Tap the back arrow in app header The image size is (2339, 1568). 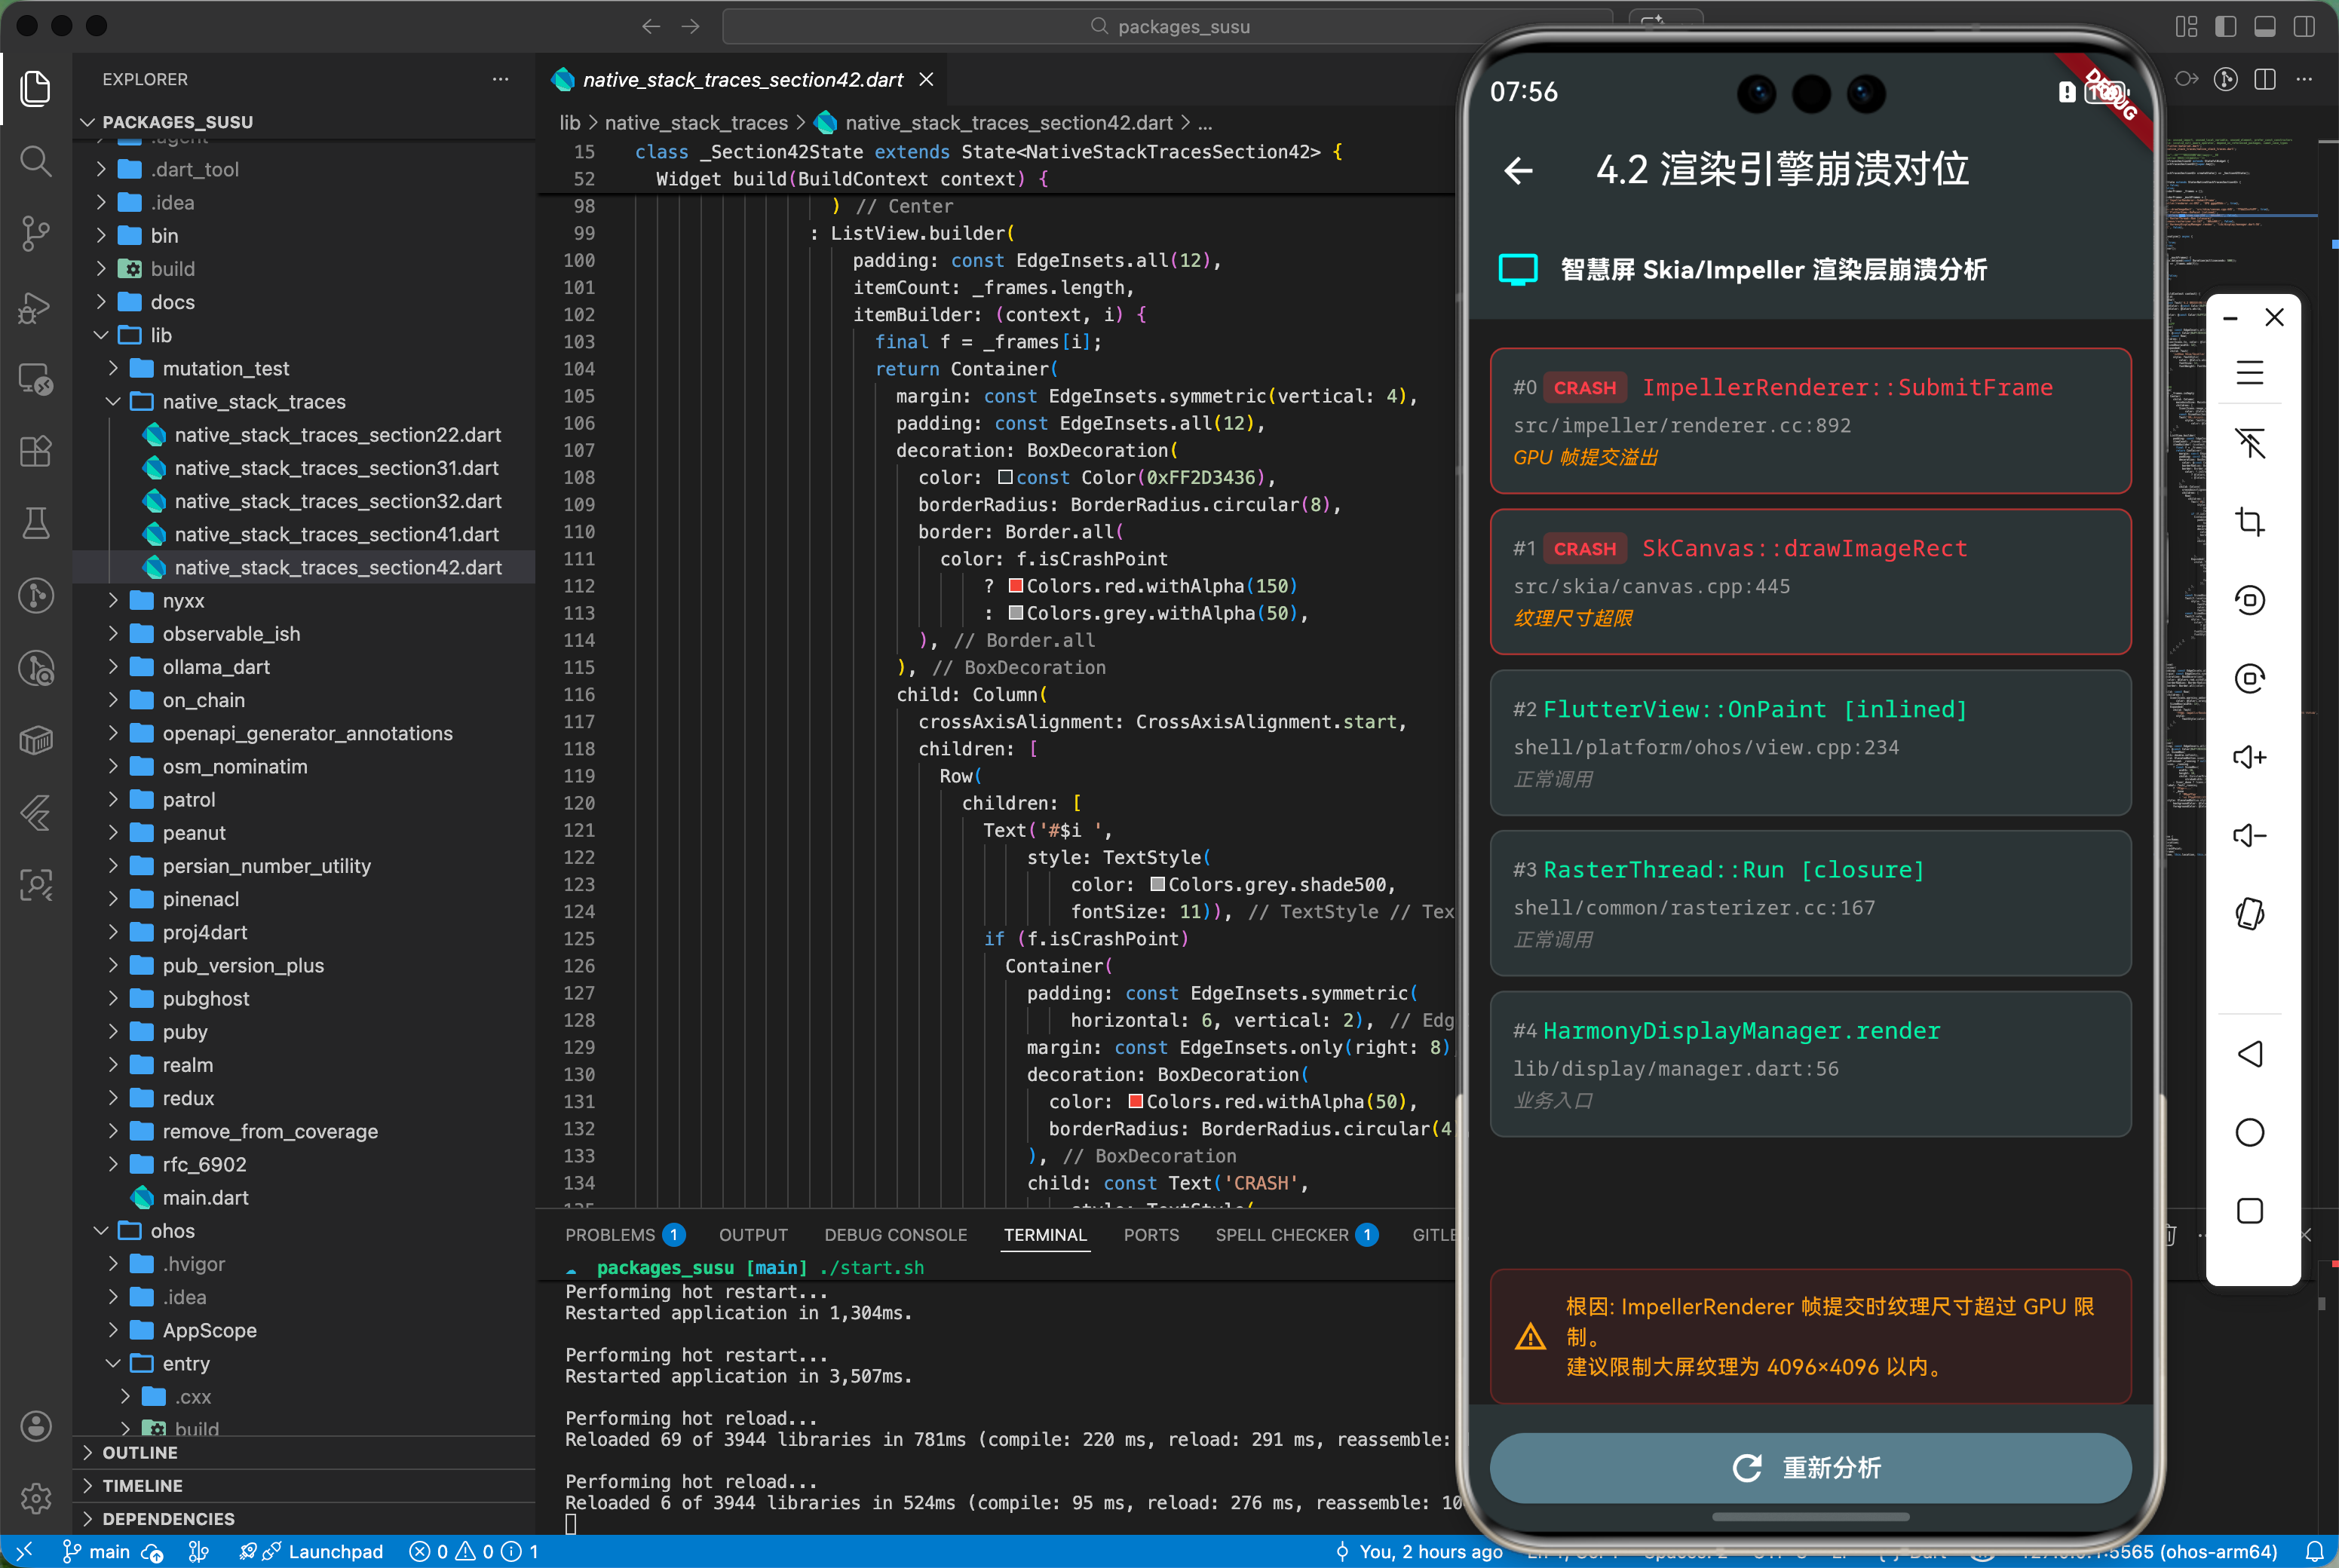click(x=1518, y=171)
